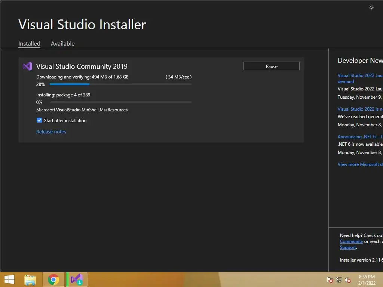Click the Visual Studio Community 2019 logo icon
383x287 pixels.
[x=27, y=66]
